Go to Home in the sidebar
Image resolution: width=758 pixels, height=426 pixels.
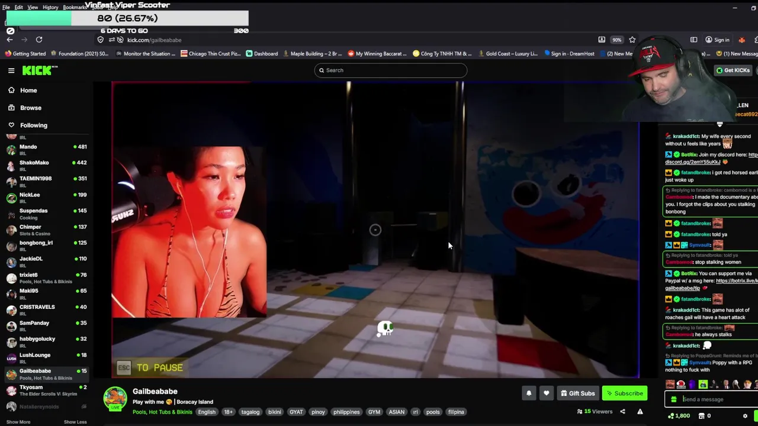28,91
